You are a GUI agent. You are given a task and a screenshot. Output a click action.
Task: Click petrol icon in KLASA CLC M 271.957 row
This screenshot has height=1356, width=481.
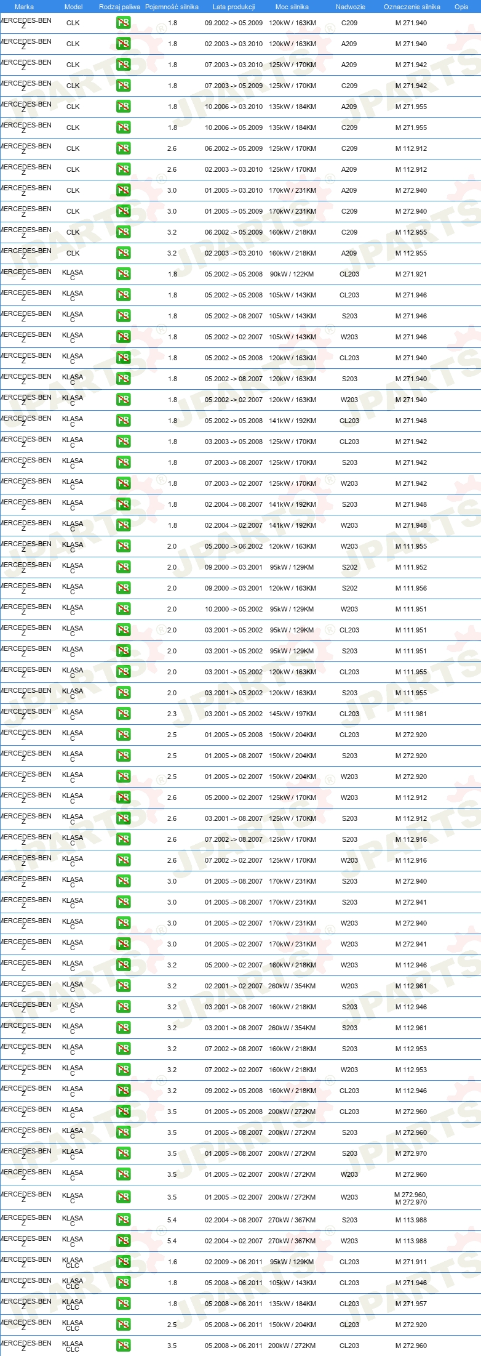[x=124, y=1304]
